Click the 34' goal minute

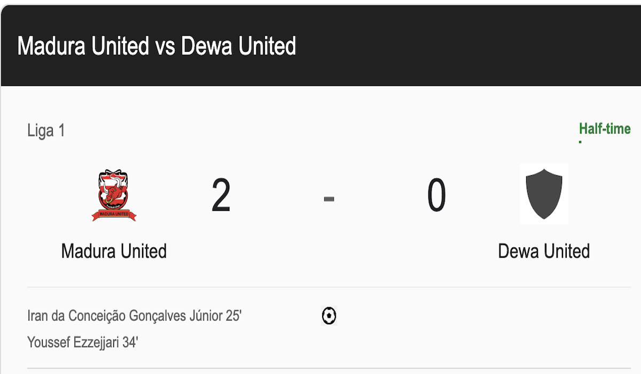click(x=130, y=342)
